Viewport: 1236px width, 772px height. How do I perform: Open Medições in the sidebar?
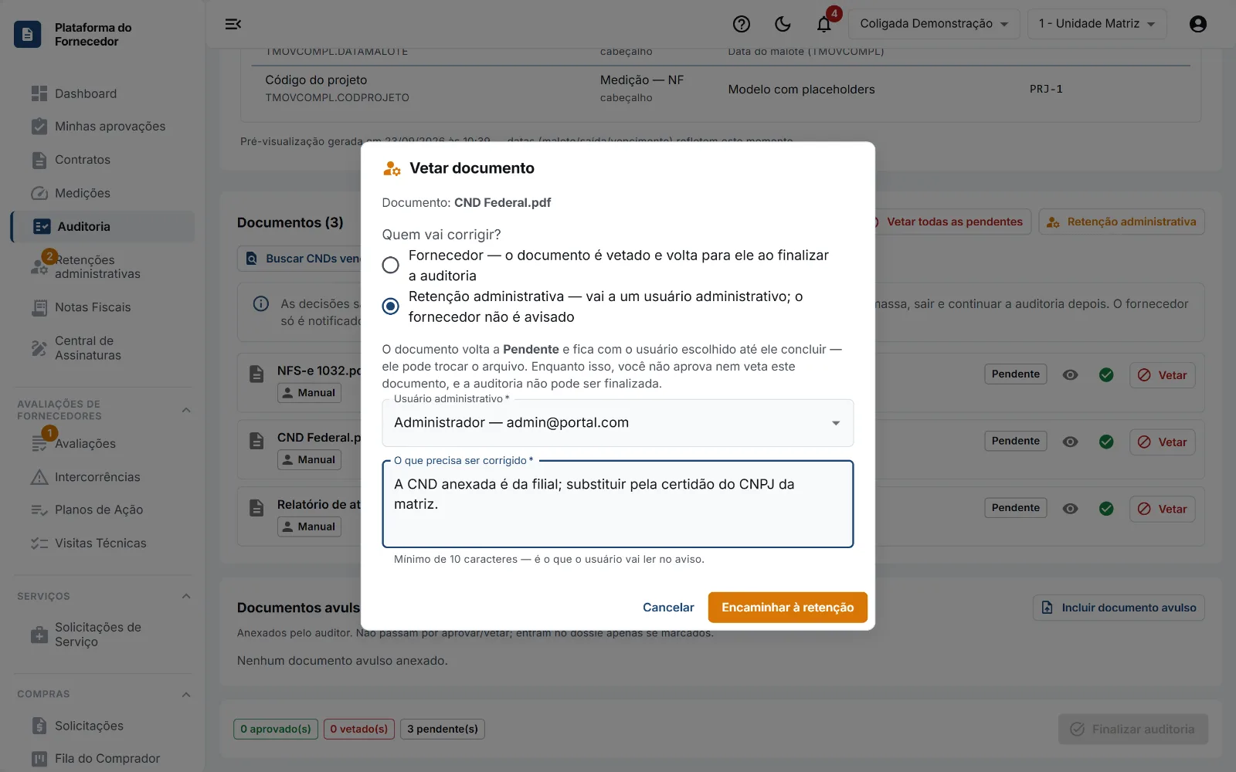102,193
